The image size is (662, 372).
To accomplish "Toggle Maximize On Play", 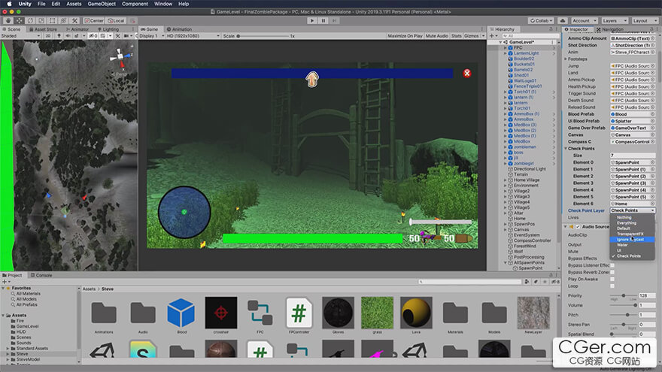I will [x=405, y=36].
